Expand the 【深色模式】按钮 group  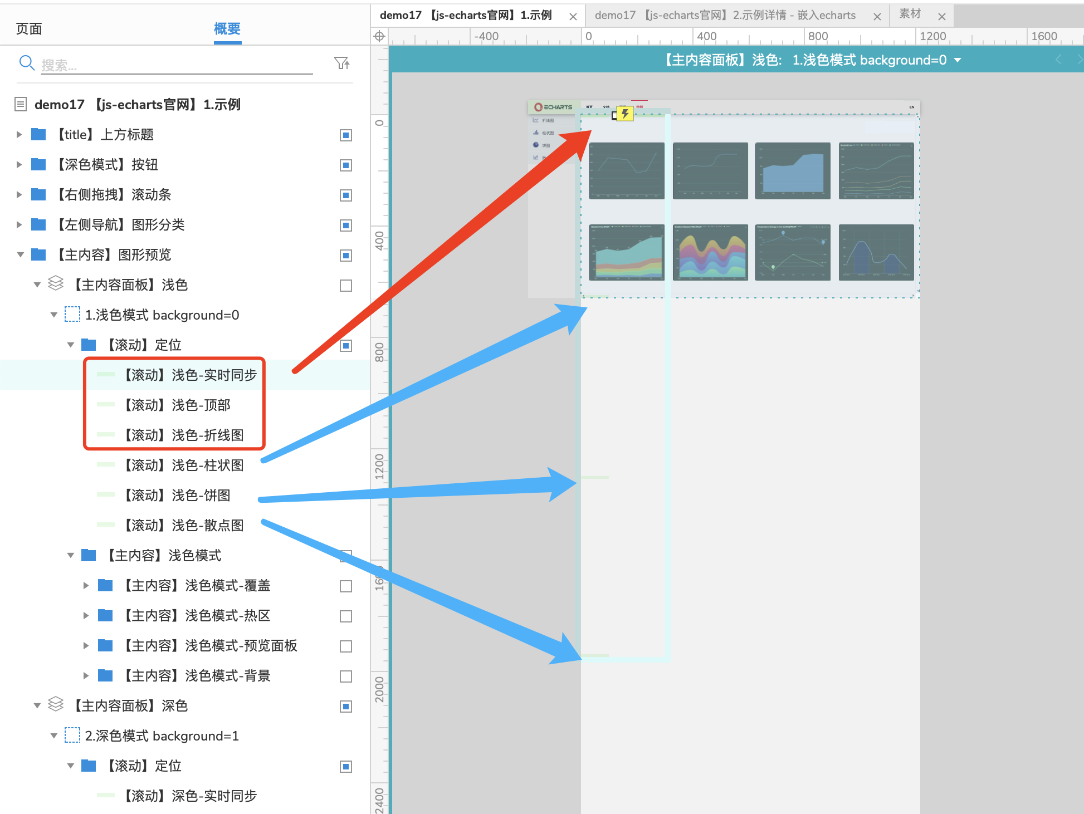19,164
